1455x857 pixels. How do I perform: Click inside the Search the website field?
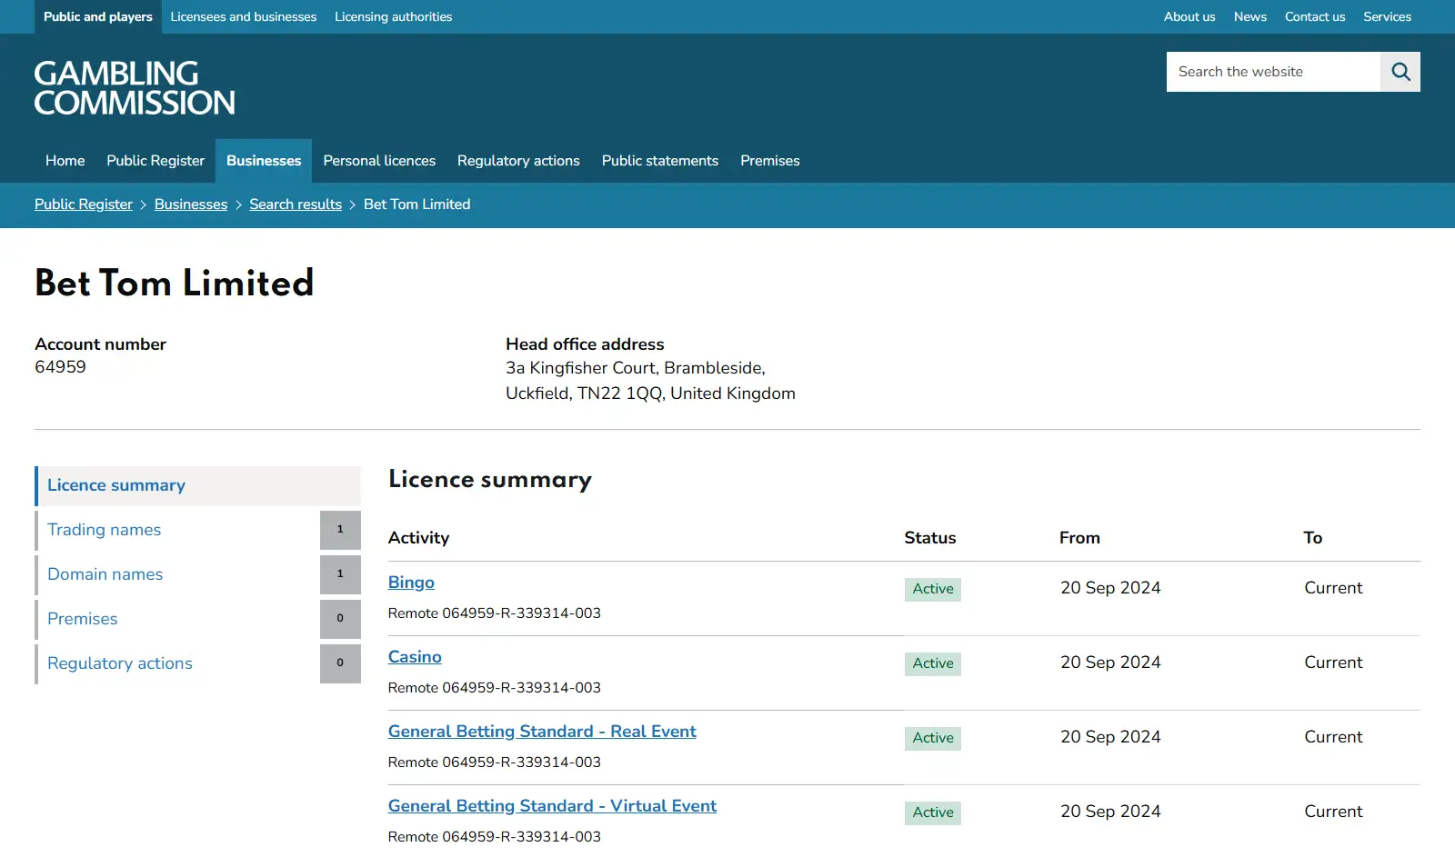pyautogui.click(x=1273, y=72)
